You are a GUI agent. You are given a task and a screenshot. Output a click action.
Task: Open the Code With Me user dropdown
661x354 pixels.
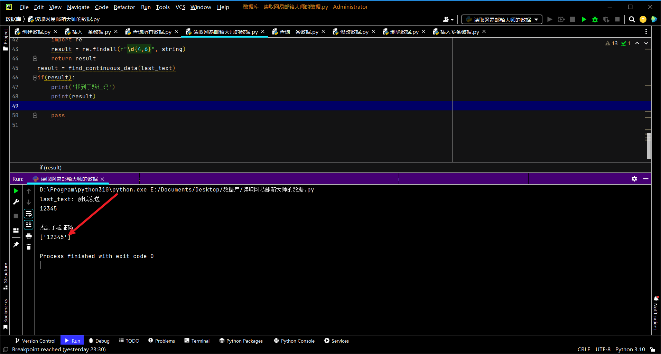tap(448, 20)
